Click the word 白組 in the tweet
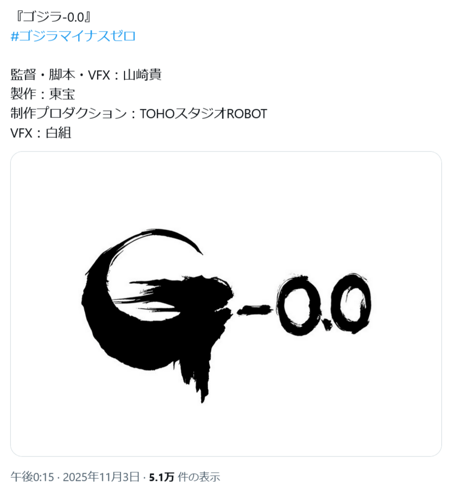452x492 pixels. pyautogui.click(x=58, y=133)
